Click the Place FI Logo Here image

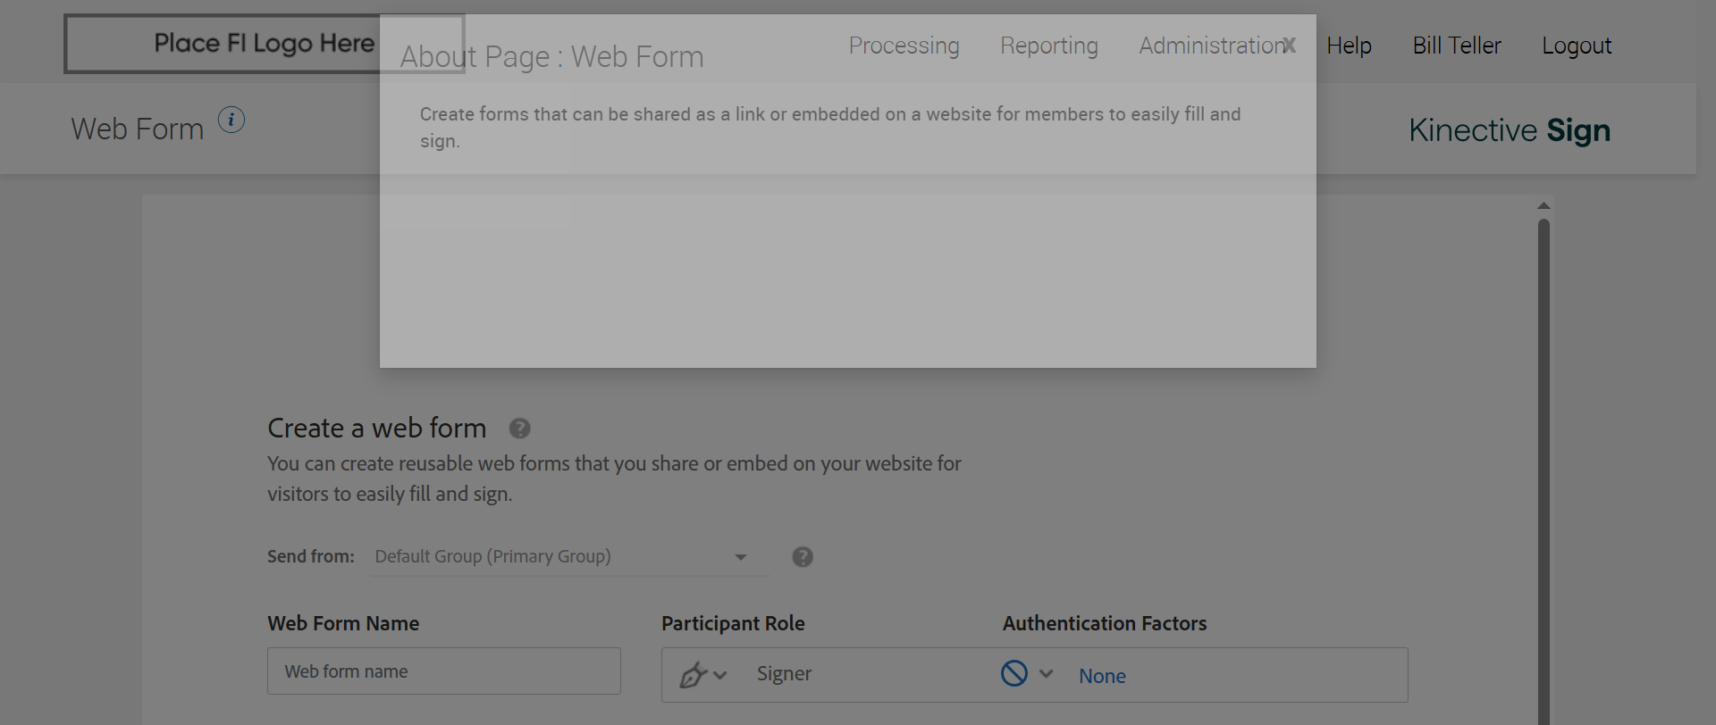tap(264, 43)
